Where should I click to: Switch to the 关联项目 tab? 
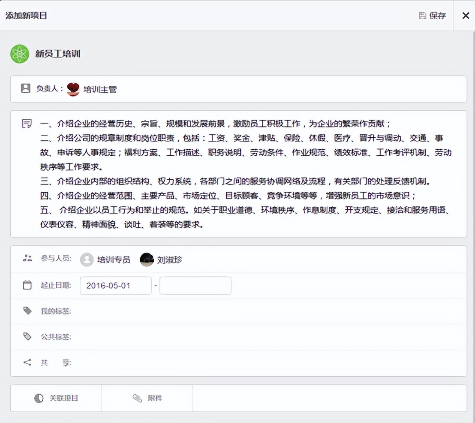[56, 398]
